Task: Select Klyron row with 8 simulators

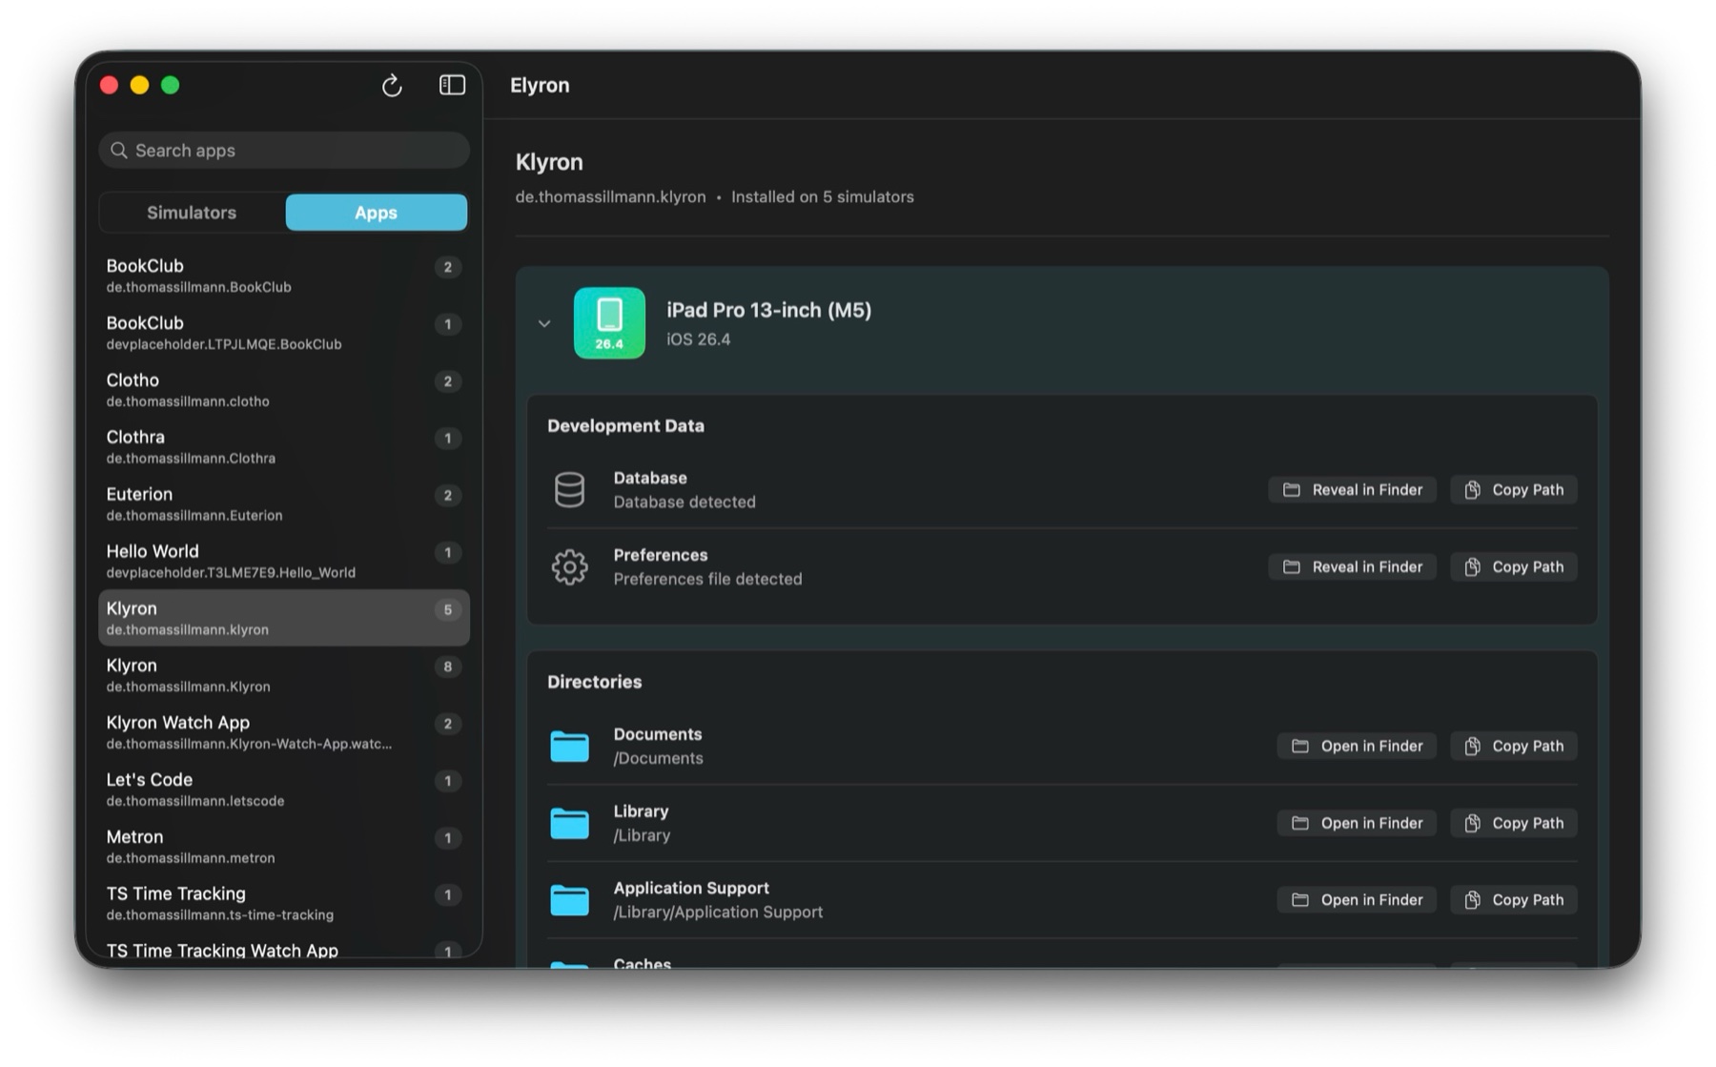Action: point(284,675)
